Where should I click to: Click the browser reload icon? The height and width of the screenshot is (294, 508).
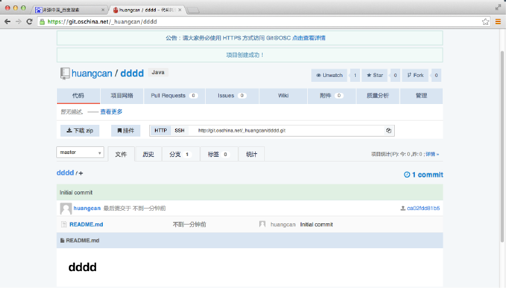tap(30, 21)
